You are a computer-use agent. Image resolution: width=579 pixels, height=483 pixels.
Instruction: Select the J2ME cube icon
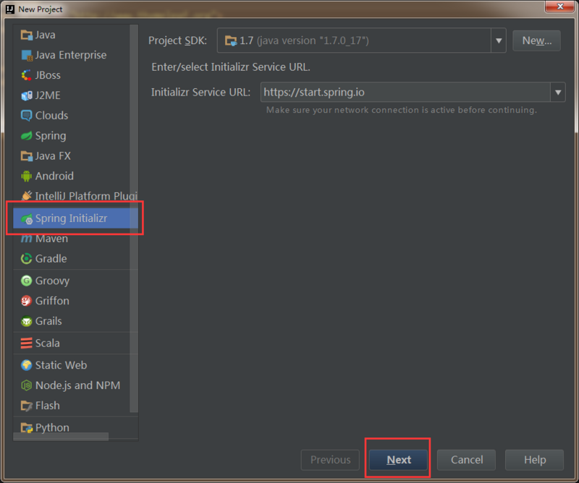[x=27, y=95]
